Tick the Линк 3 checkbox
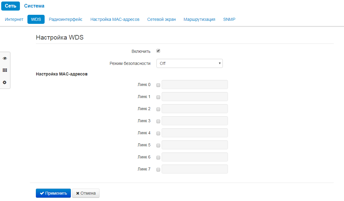Viewport: 344px width, 201px height. (x=158, y=121)
